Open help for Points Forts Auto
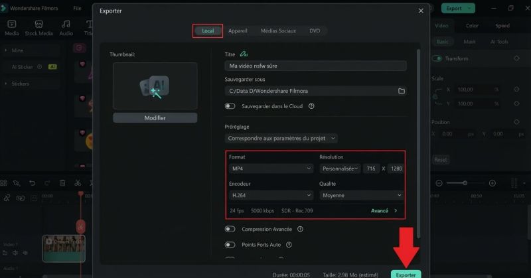Screen dimensions: 531x278 point(289,245)
